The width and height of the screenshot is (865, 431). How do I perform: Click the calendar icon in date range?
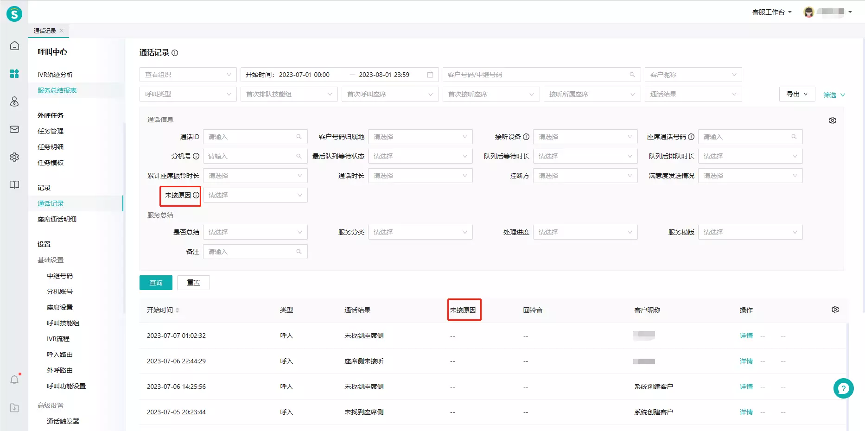[x=430, y=75]
